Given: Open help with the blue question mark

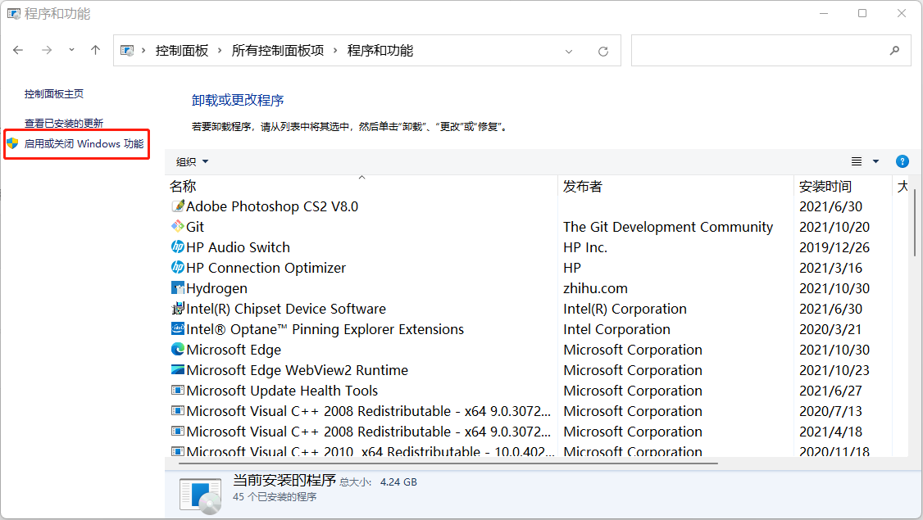Looking at the screenshot, I should 902,161.
